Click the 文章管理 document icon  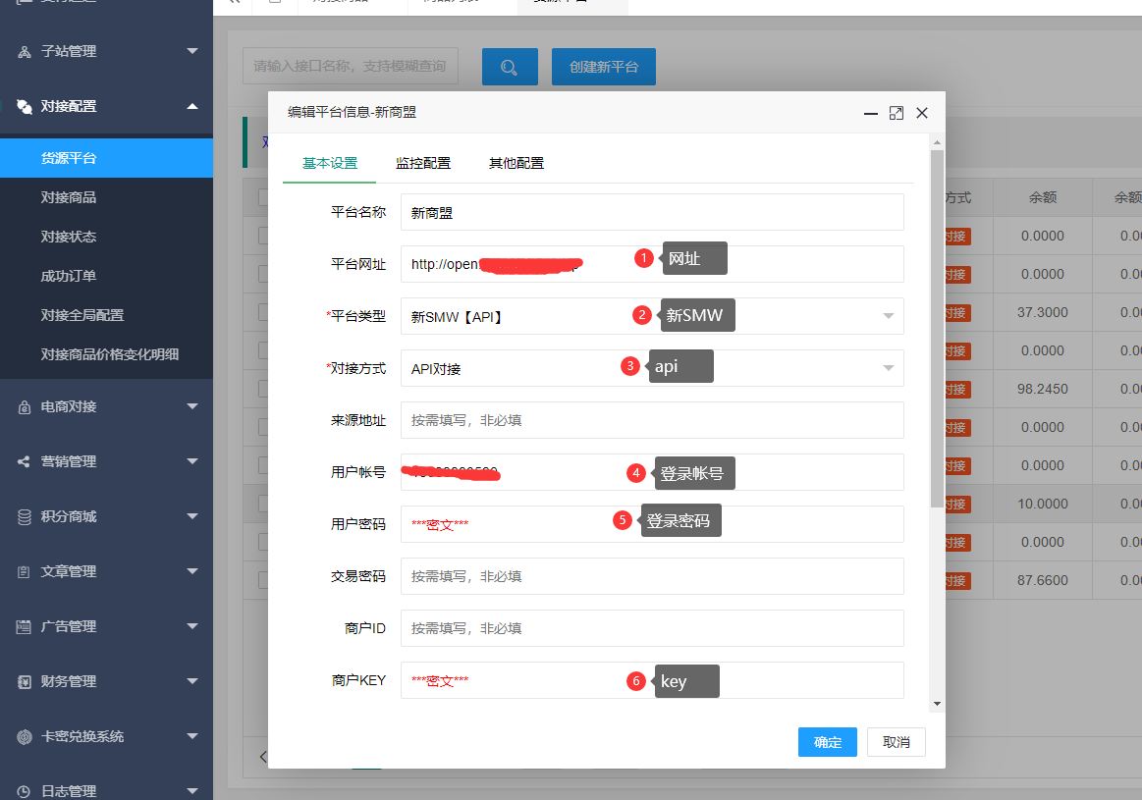pos(24,572)
